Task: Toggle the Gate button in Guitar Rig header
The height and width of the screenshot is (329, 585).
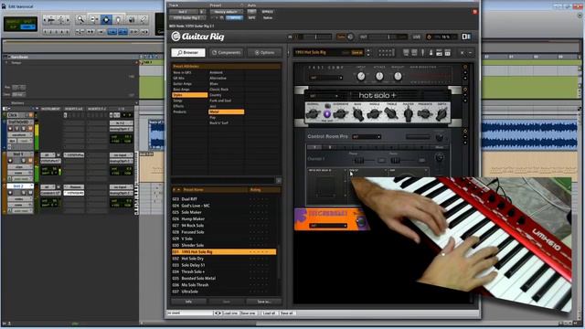Action: coord(341,37)
